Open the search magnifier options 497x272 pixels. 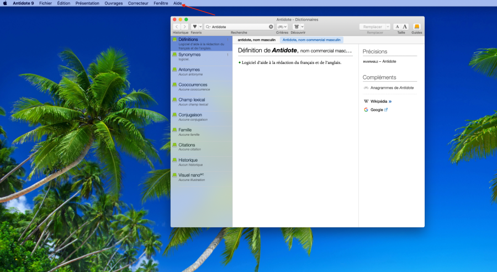click(x=208, y=27)
